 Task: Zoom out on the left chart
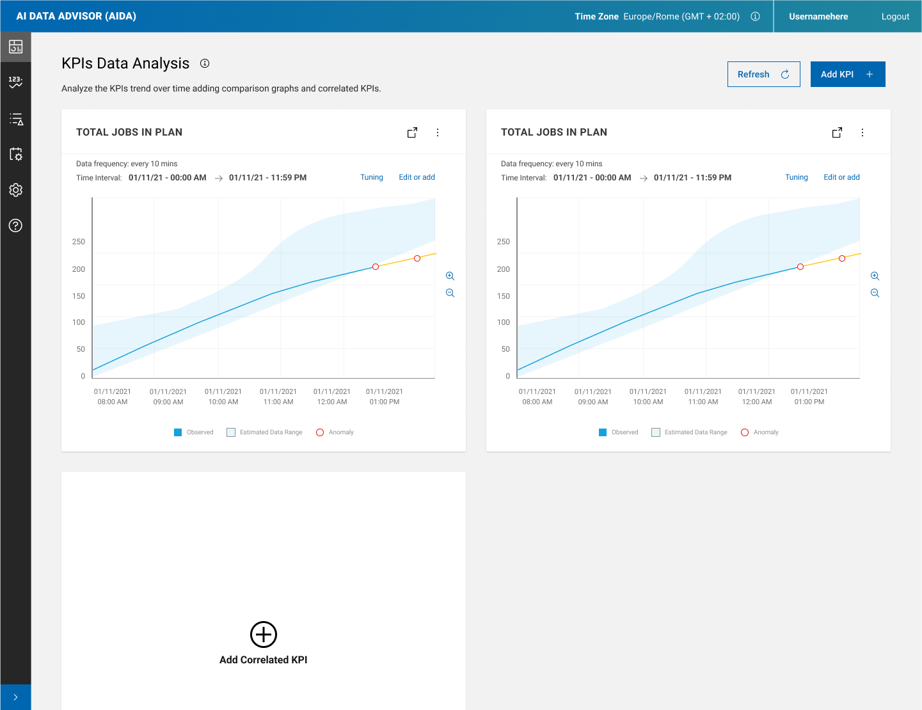point(450,293)
